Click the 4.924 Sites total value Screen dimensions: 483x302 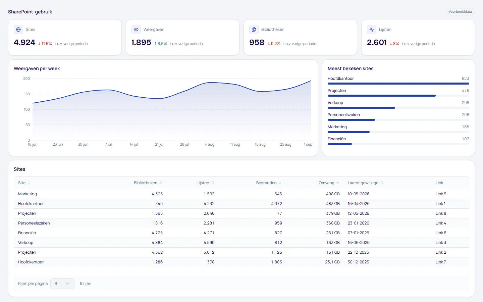pos(24,43)
